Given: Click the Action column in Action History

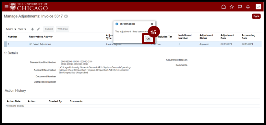Looking at the screenshot, I should click(x=31, y=101).
